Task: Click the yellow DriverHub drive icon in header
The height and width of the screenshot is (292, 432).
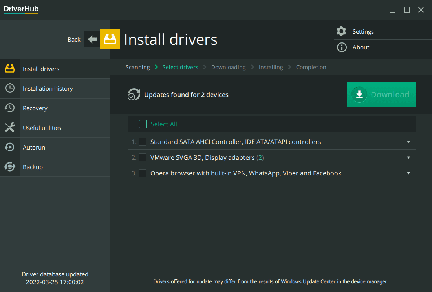Action: (x=110, y=39)
